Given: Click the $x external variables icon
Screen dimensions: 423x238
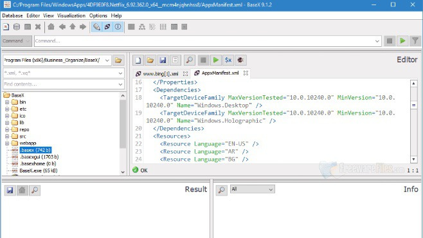Looking at the screenshot, I should pyautogui.click(x=228, y=60).
